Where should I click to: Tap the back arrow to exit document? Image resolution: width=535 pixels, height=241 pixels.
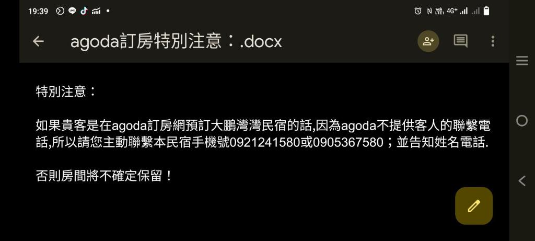coord(38,41)
